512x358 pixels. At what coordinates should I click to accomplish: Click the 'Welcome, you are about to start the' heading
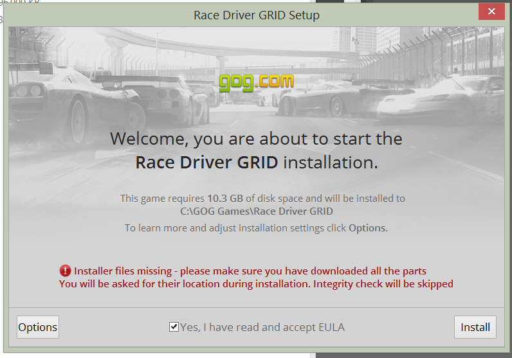(x=257, y=139)
